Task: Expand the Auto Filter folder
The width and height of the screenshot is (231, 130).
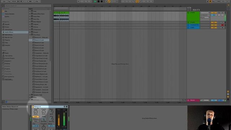Action: [x=30, y=17]
